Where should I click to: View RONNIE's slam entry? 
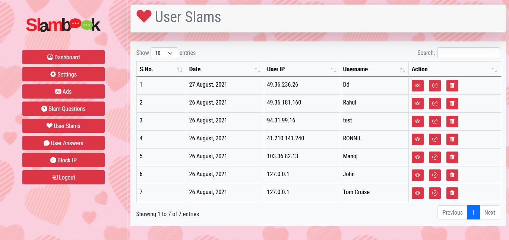point(417,139)
